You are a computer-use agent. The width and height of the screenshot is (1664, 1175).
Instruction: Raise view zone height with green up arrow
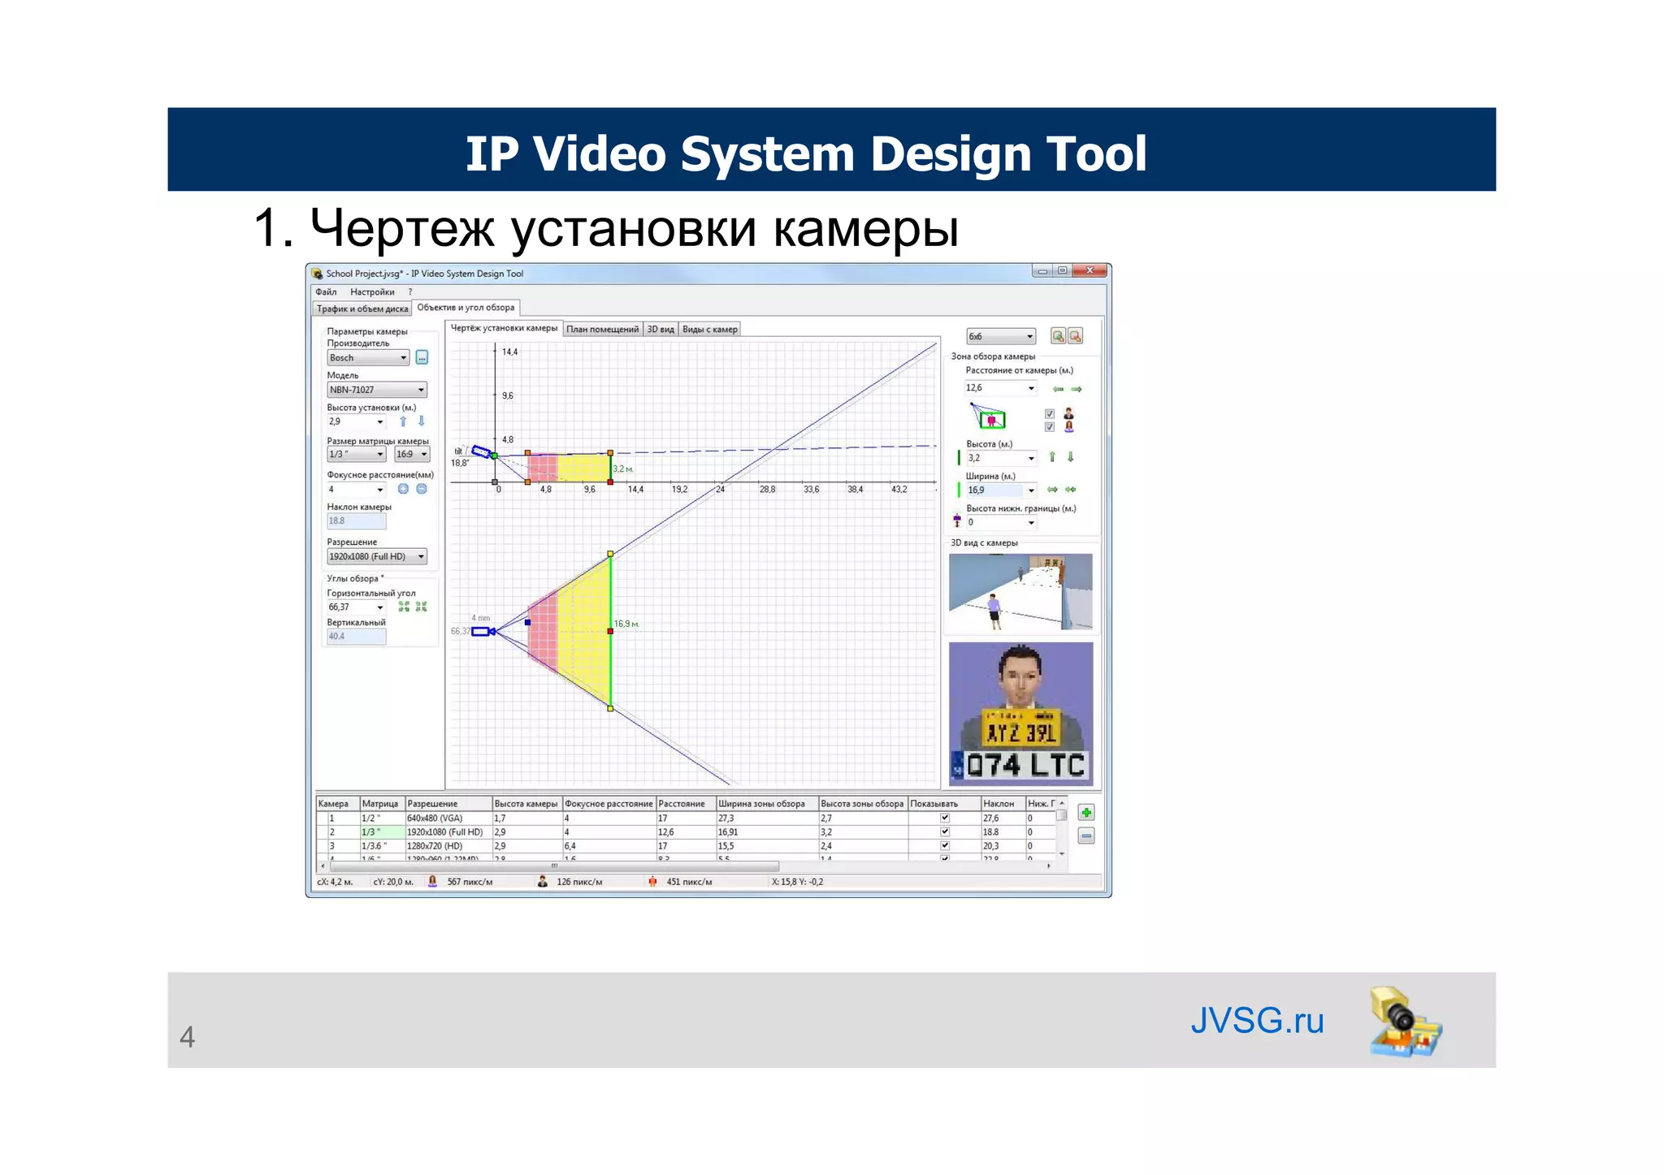coord(1052,457)
